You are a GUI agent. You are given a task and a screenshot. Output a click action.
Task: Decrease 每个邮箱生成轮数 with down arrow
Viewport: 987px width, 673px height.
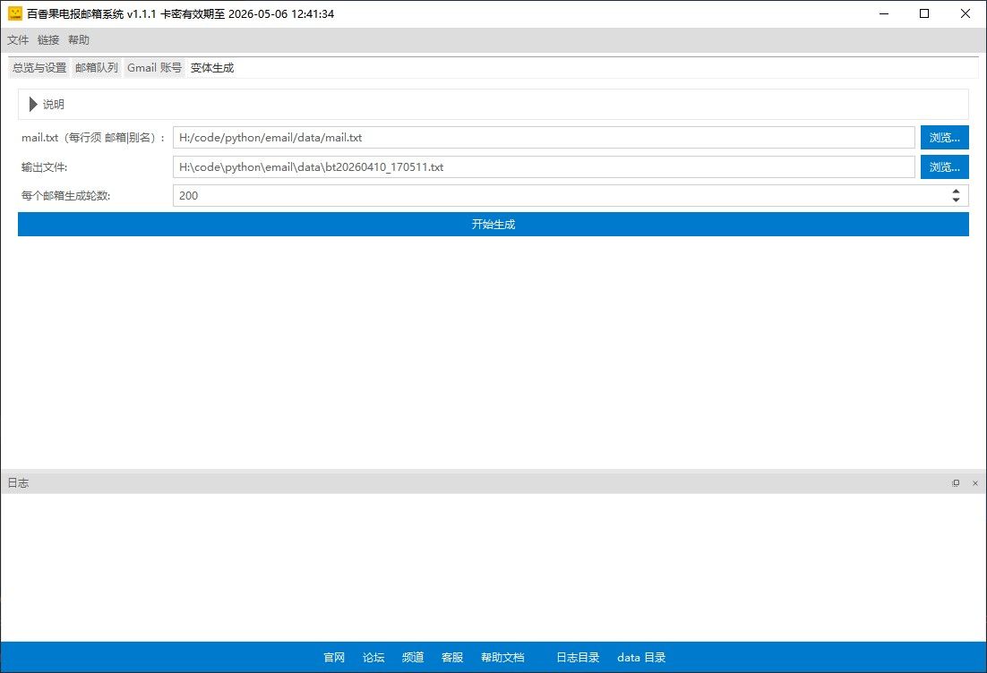(x=956, y=200)
